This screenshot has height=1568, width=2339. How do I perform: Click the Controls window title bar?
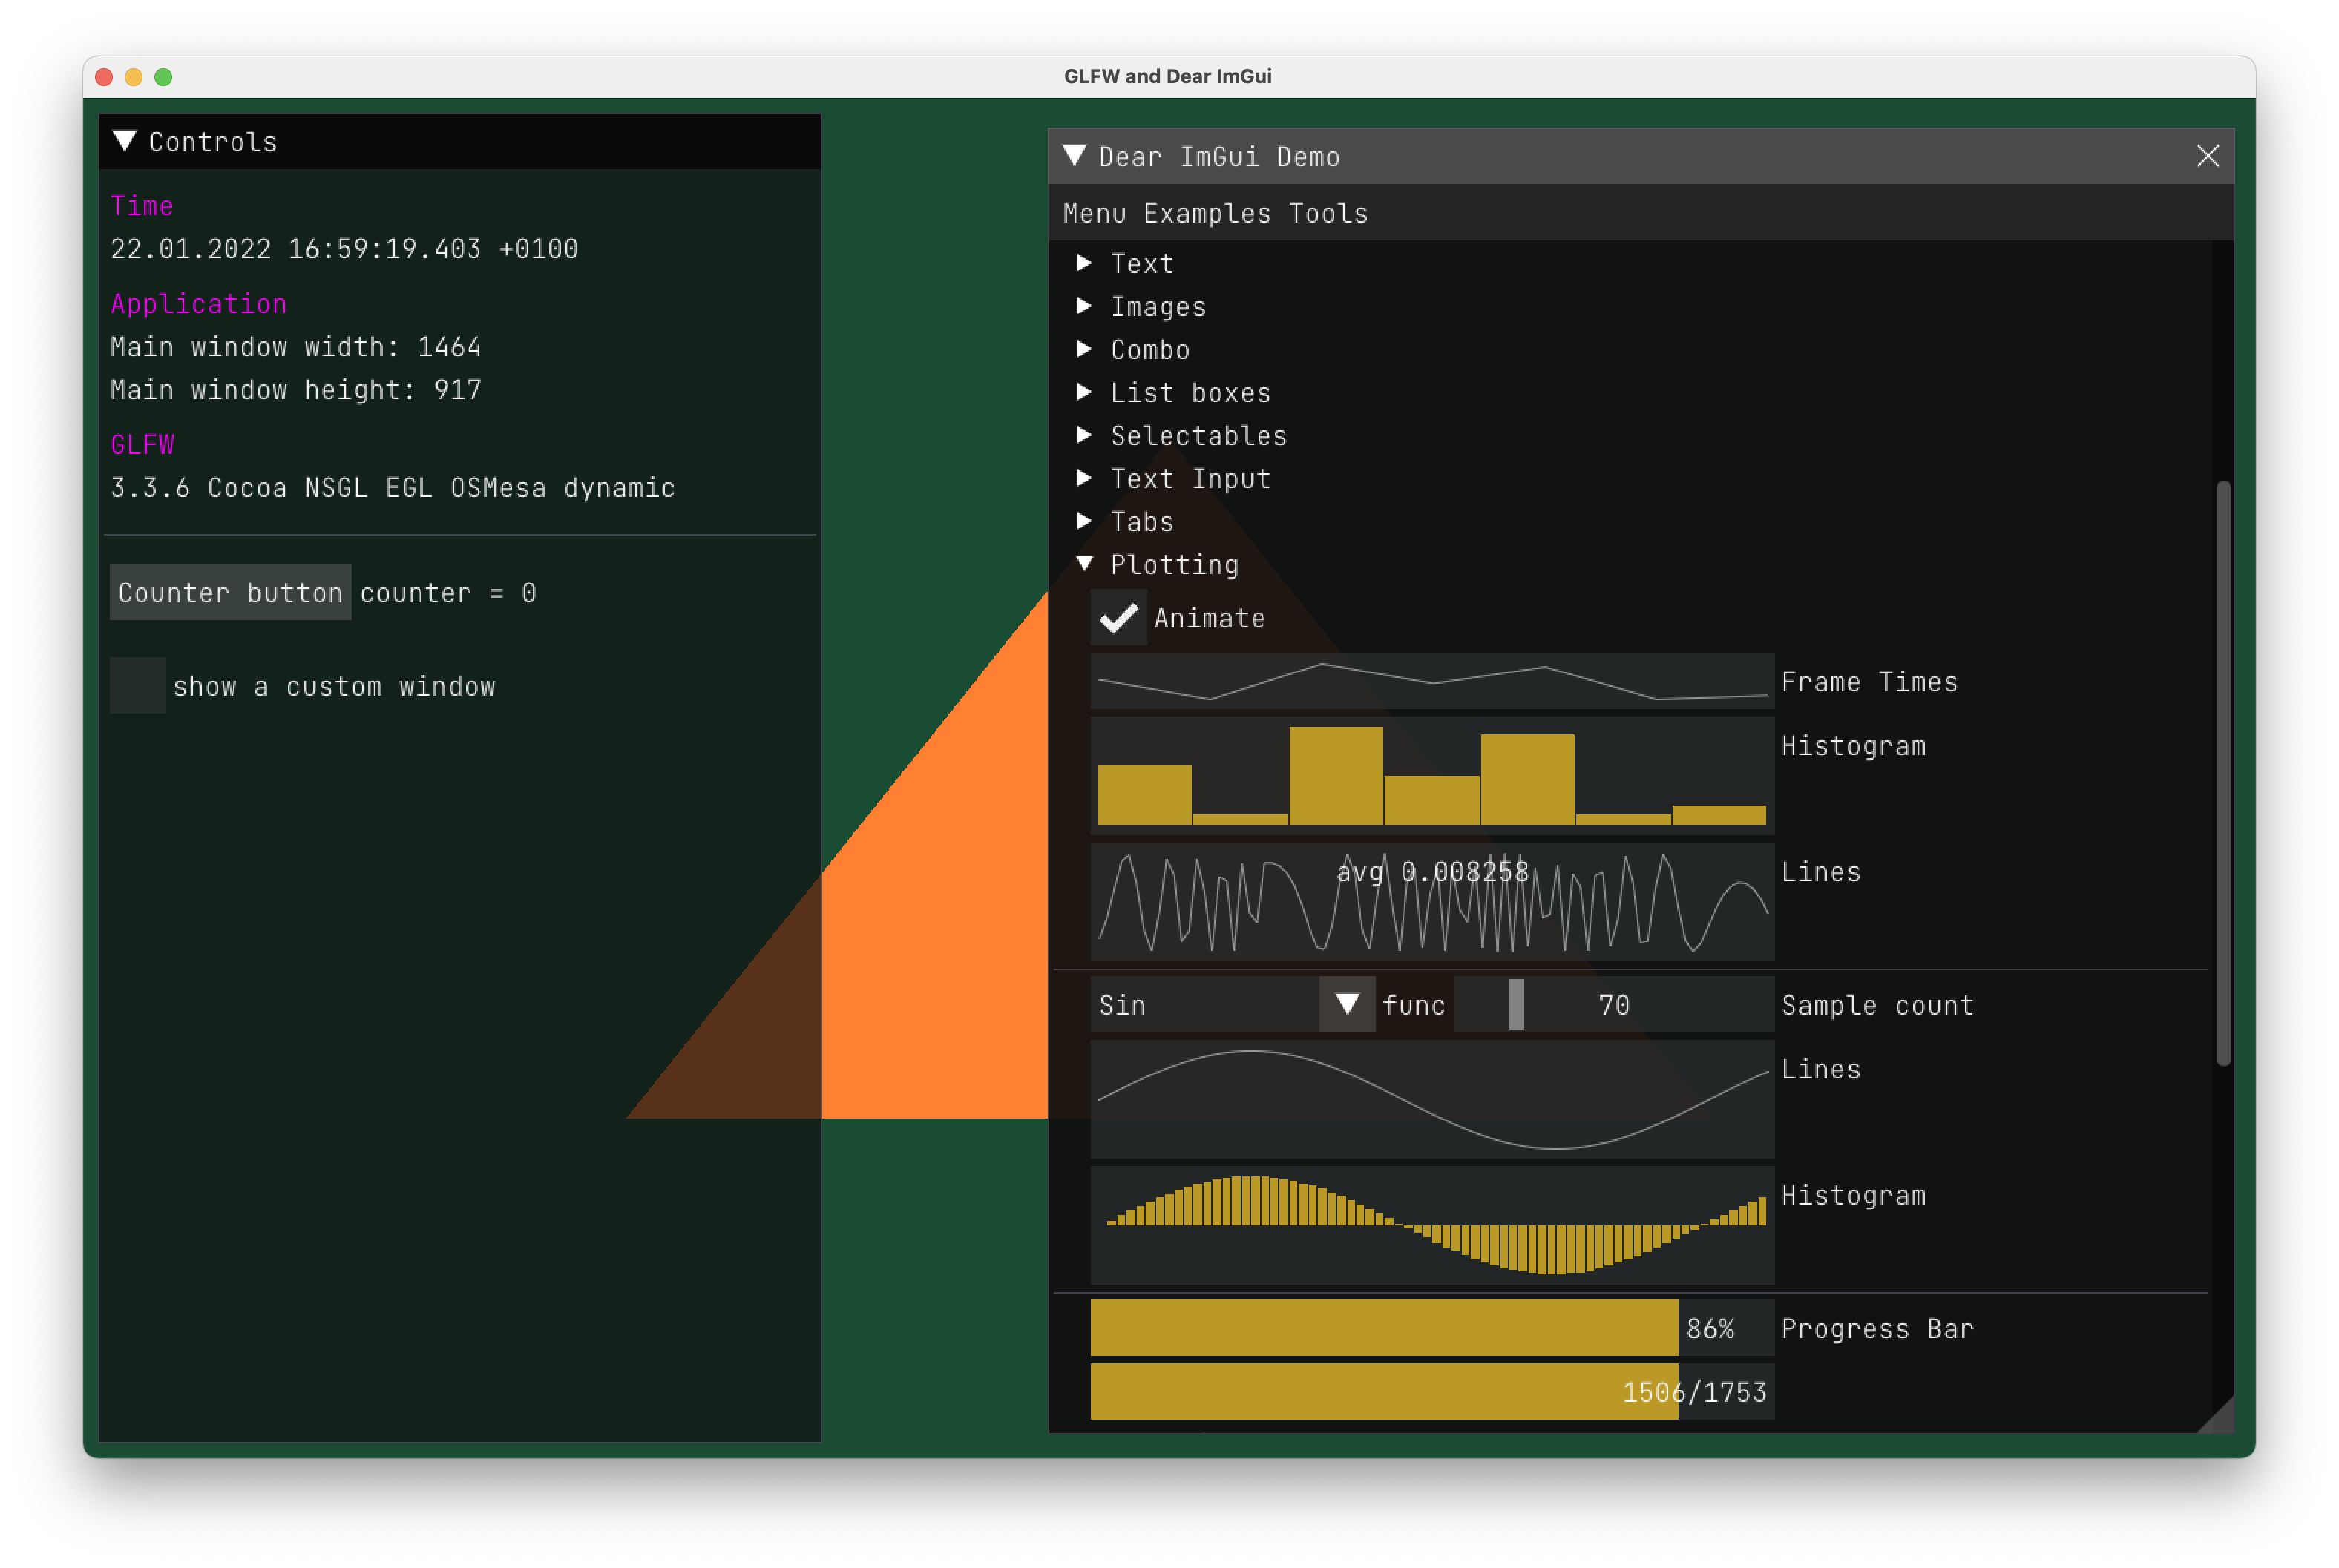[460, 141]
